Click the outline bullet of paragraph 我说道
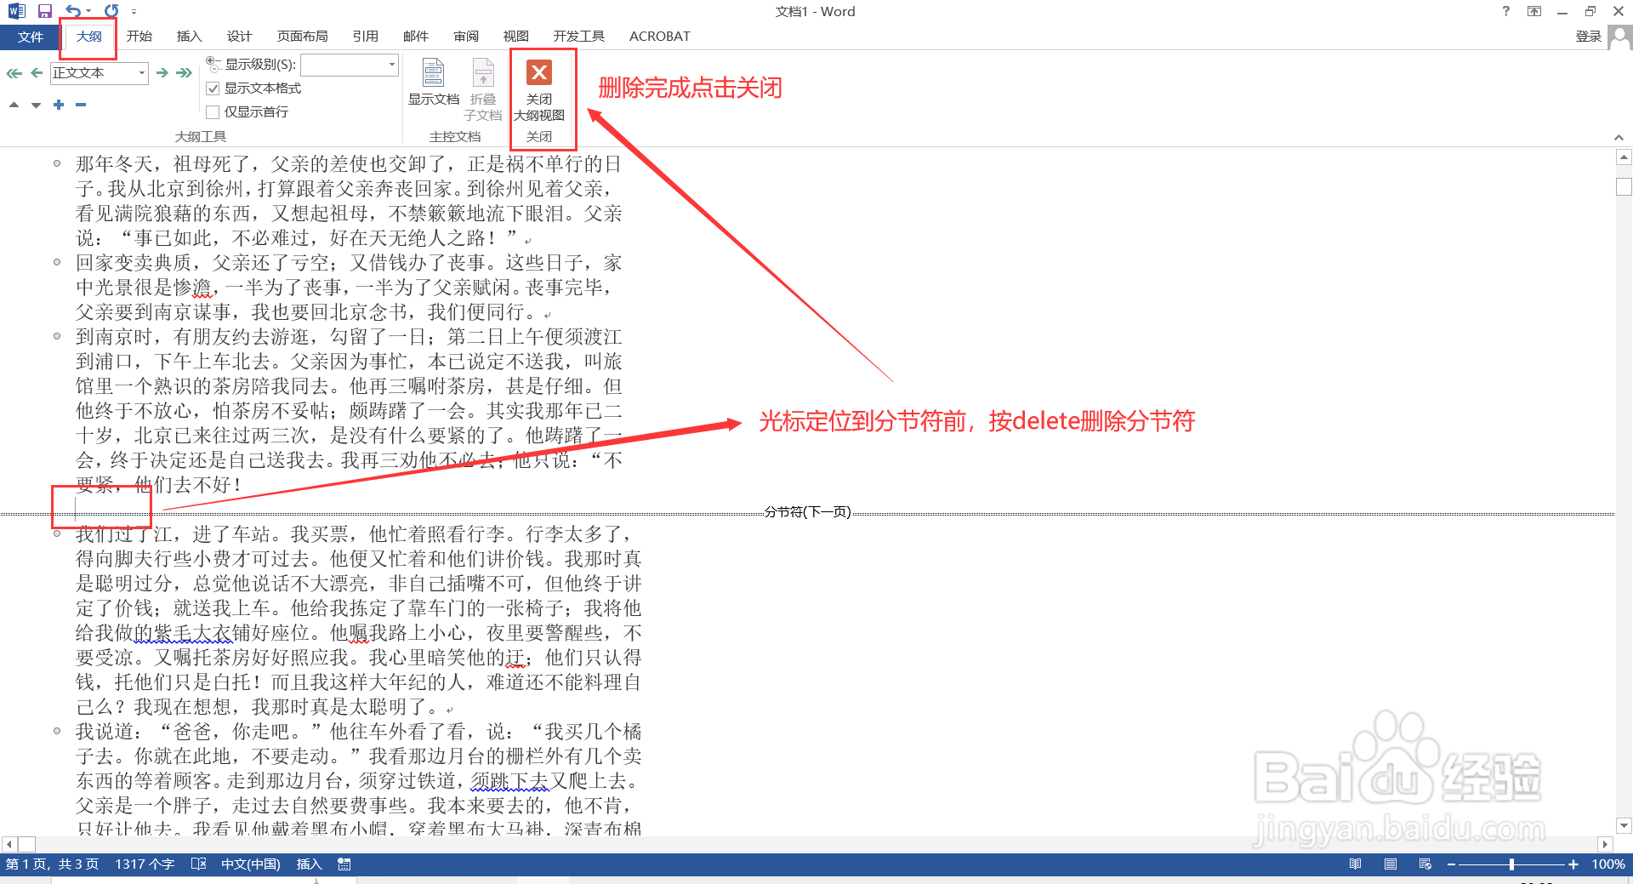 pyautogui.click(x=57, y=731)
